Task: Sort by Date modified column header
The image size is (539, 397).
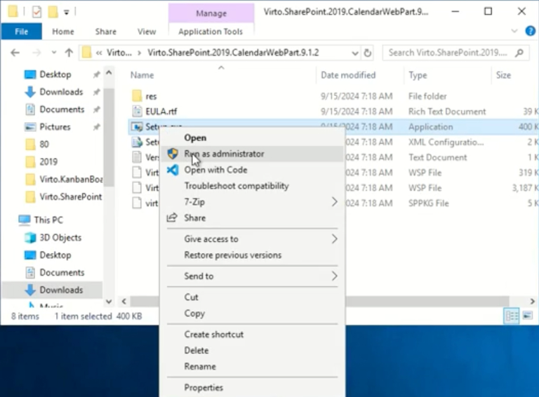Action: click(x=348, y=75)
